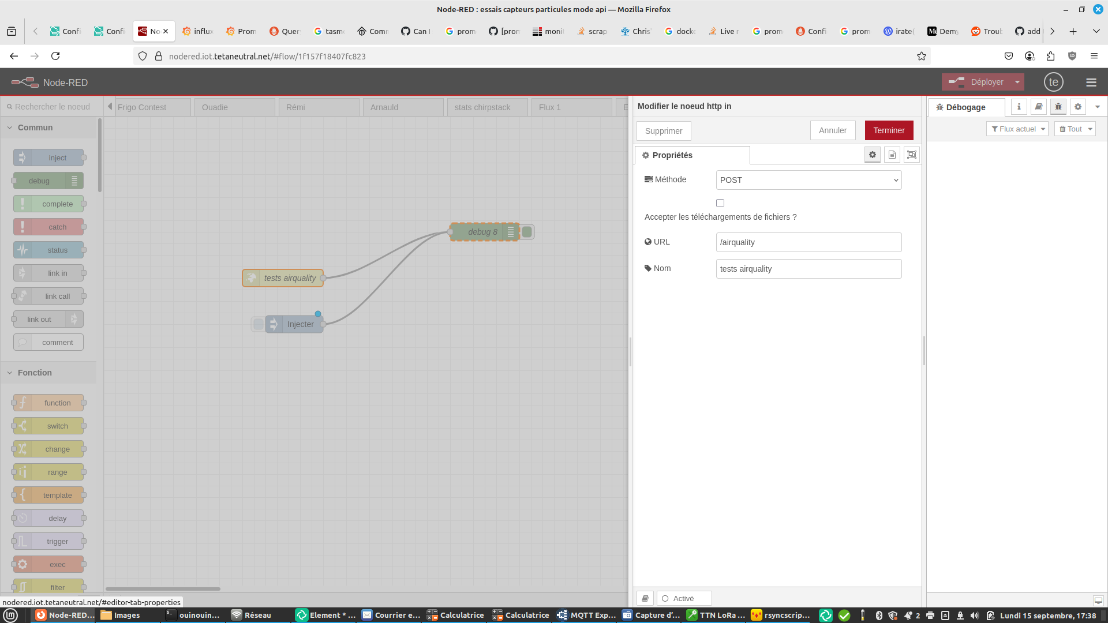Click the URL input field
The height and width of the screenshot is (623, 1108).
pyautogui.click(x=808, y=242)
